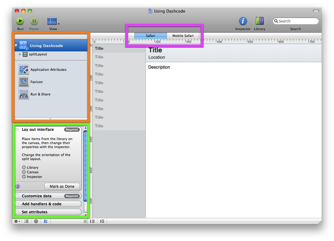The image size is (334, 241).
Task: Expand the Set attributes step
Action: pos(48,212)
